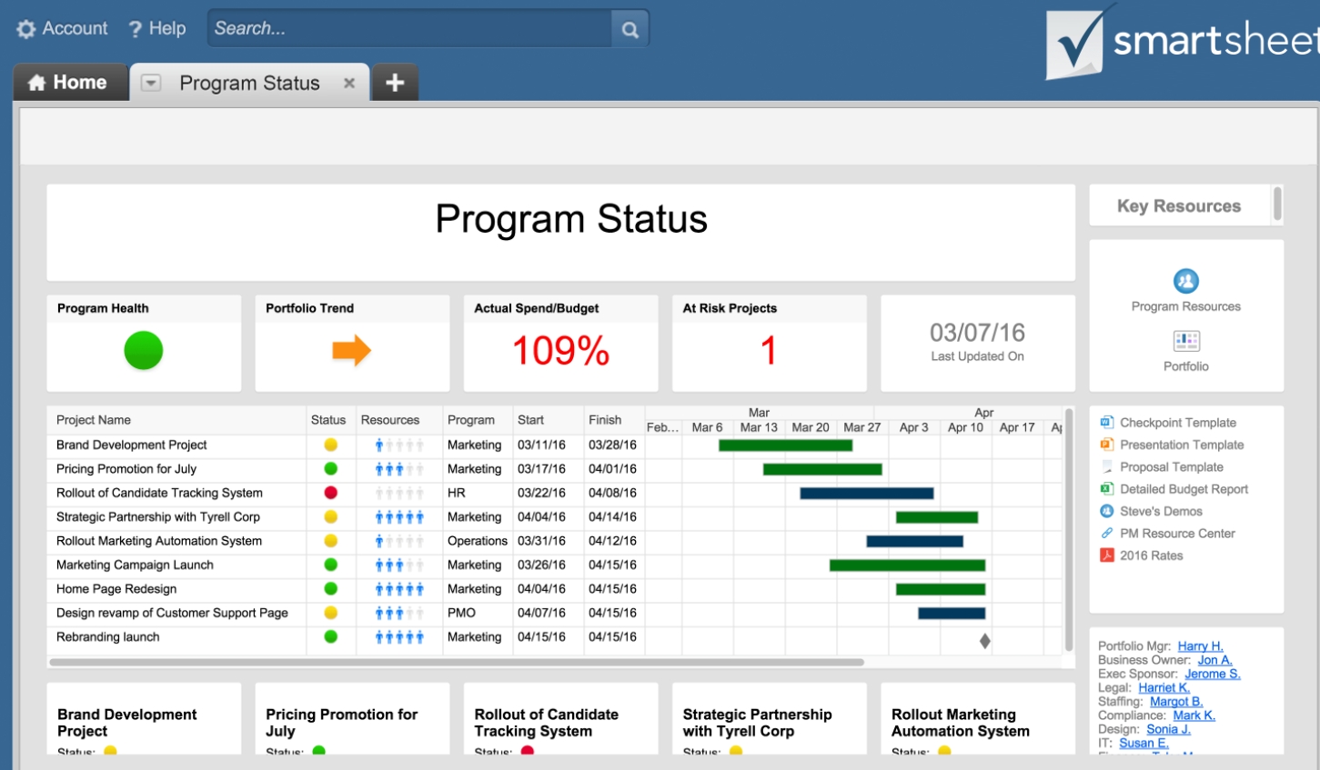
Task: Click the orange Portfolio Trend arrow
Action: tap(352, 350)
